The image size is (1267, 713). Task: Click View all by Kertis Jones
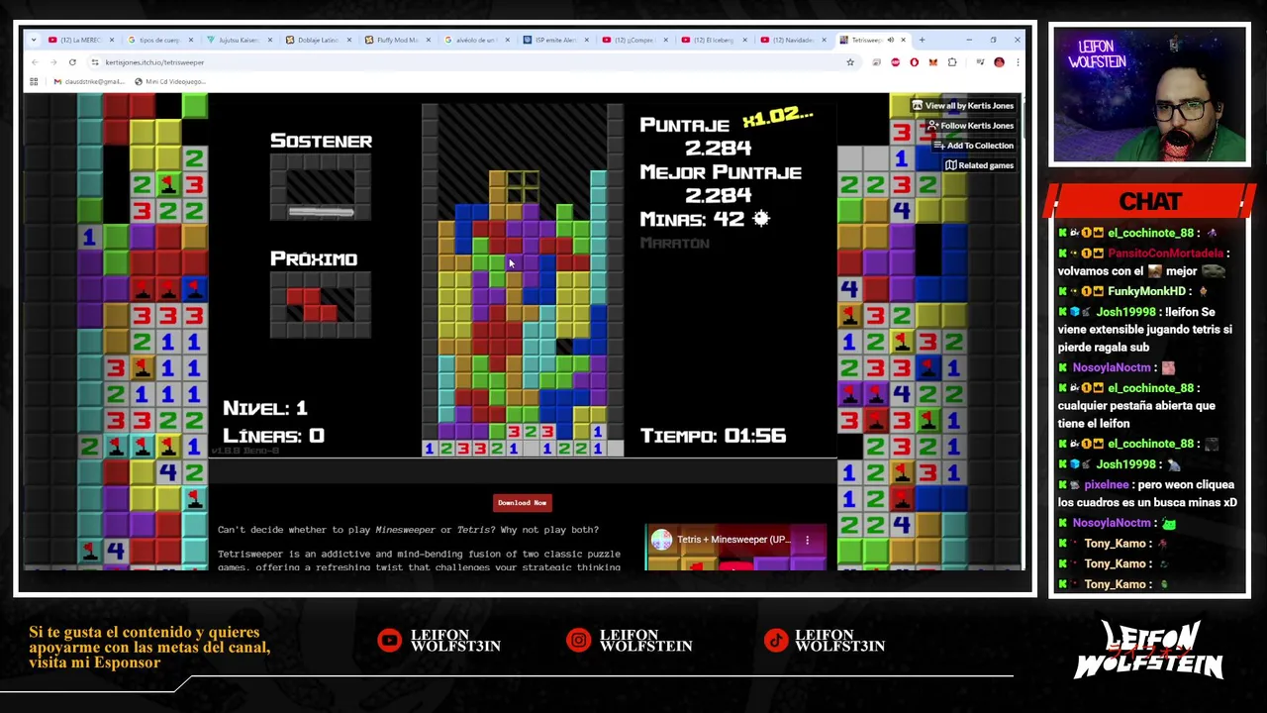962,106
